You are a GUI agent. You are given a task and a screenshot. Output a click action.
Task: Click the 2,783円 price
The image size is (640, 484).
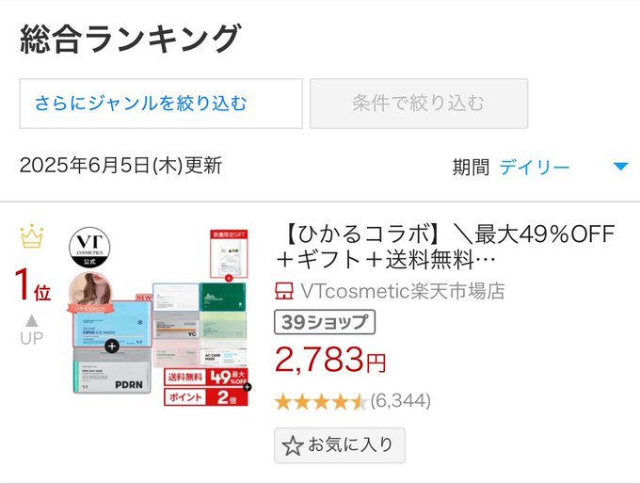(x=330, y=360)
